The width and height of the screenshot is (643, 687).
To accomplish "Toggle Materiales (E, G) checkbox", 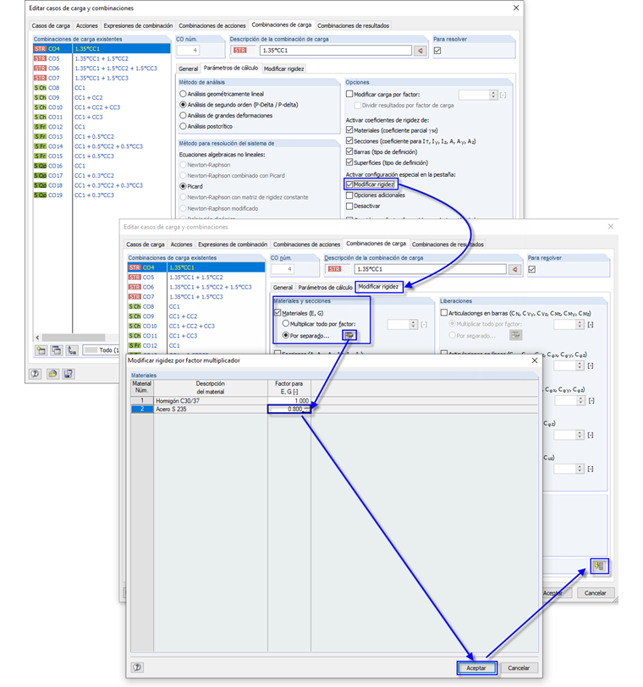I will click(278, 313).
